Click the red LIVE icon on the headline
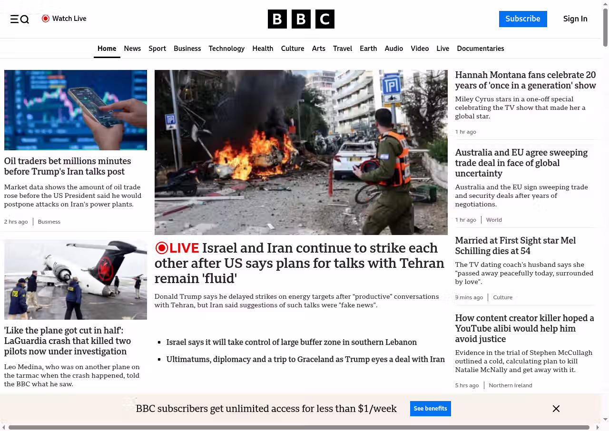 162,248
